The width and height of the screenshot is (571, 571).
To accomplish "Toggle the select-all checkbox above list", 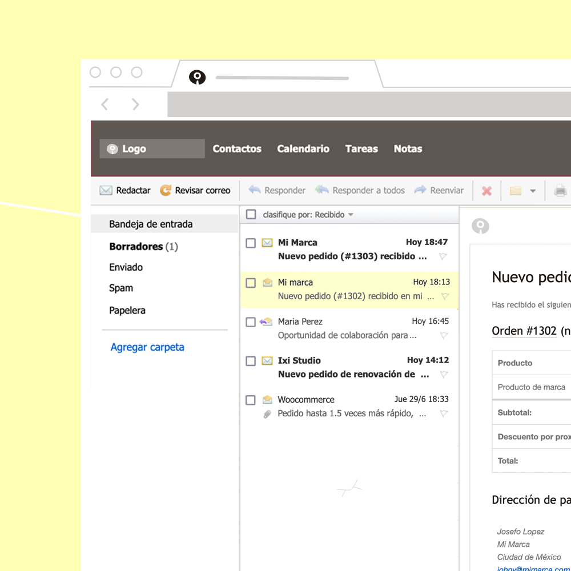I will tap(251, 214).
